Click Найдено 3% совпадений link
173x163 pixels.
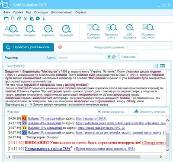[45, 132]
